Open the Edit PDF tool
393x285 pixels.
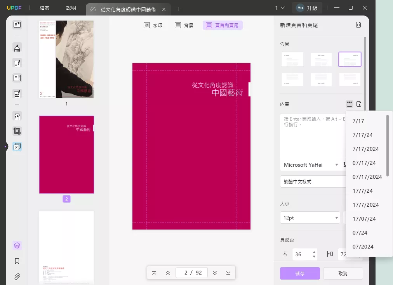[x=17, y=63]
